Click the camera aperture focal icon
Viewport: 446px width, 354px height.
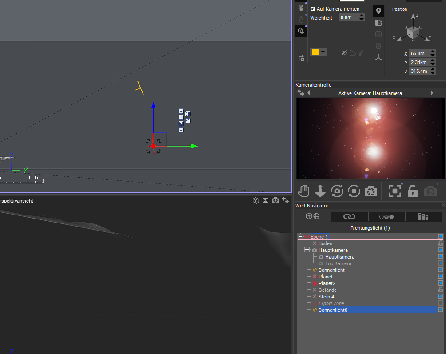(371, 191)
